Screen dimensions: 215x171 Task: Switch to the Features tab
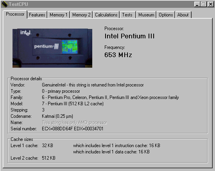37,15
